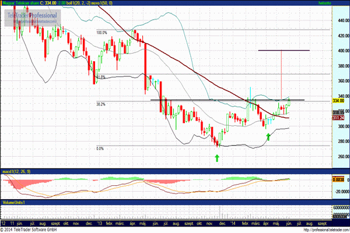
Task: Click the '14 year label on time axis
Action: 233,224
